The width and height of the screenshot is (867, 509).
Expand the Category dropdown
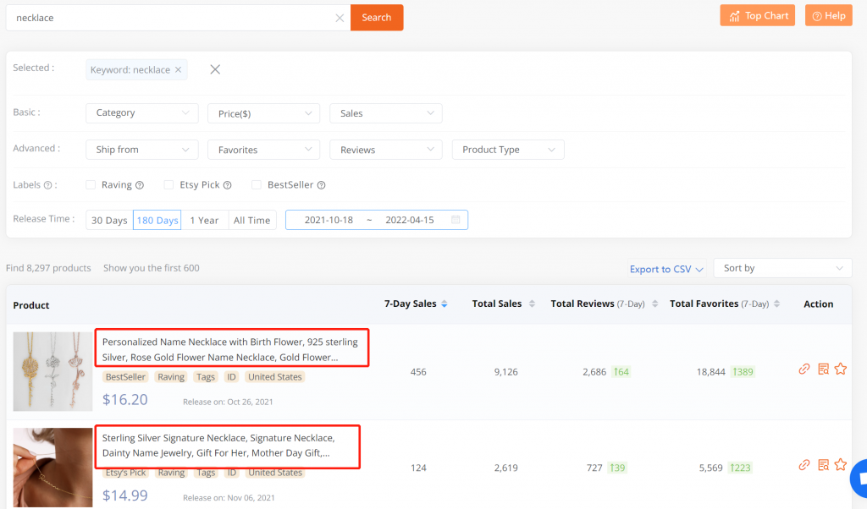point(141,113)
